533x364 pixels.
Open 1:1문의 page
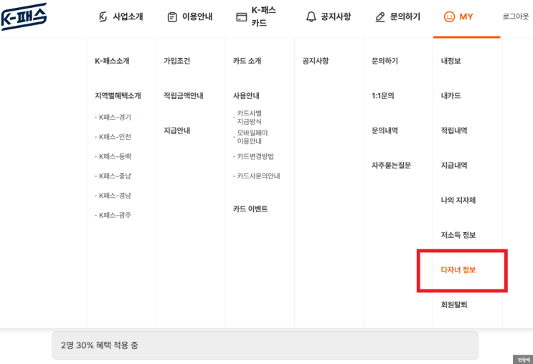[383, 96]
